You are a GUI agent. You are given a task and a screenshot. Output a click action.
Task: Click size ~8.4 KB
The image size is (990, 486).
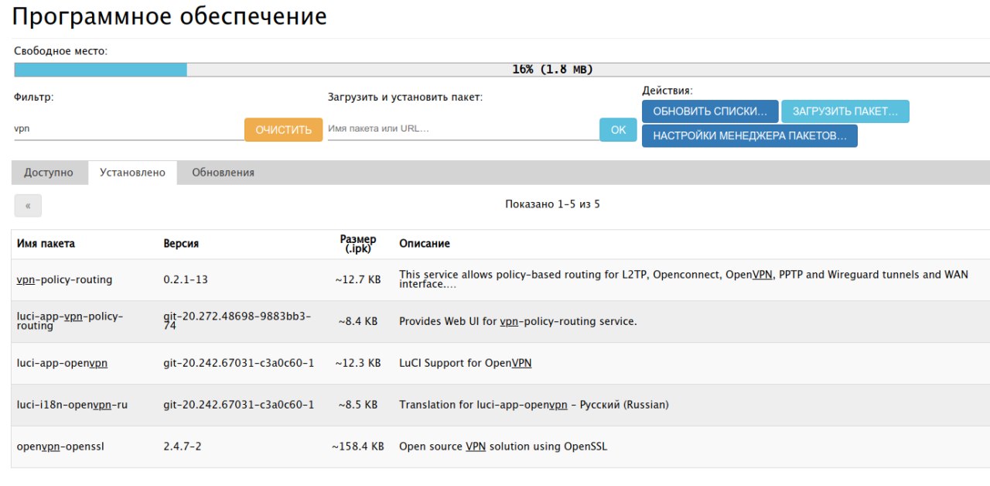(x=357, y=321)
